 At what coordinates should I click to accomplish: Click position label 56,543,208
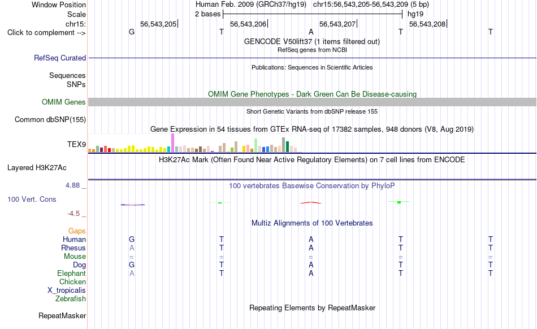coord(427,24)
